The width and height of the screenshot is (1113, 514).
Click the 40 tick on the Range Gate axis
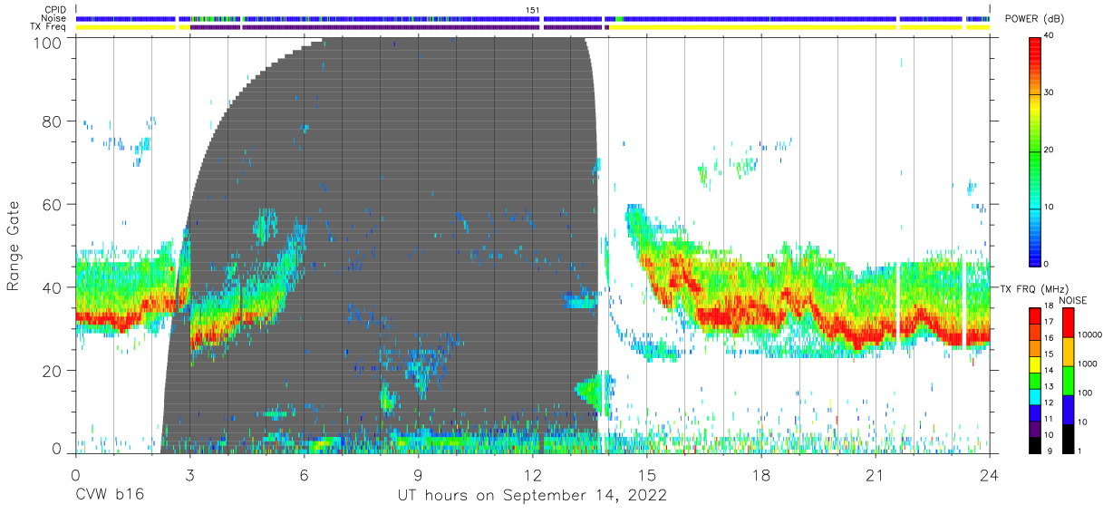click(x=52, y=287)
